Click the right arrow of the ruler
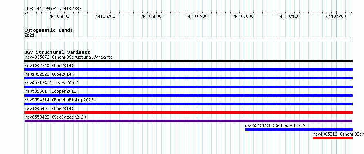Image resolution: width=364 pixels, height=154 pixels. pyautogui.click(x=351, y=13)
